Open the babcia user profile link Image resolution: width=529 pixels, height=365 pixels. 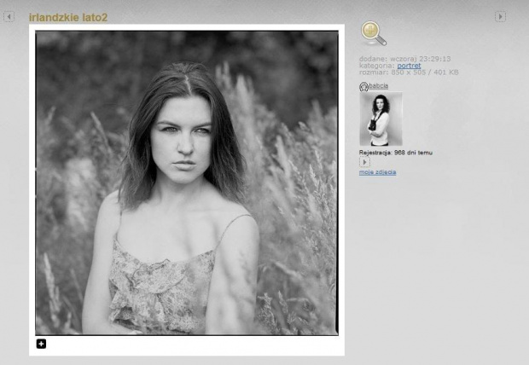[379, 86]
